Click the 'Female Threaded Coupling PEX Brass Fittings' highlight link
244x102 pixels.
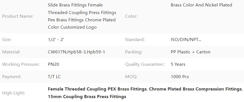pyautogui.click(x=97, y=89)
